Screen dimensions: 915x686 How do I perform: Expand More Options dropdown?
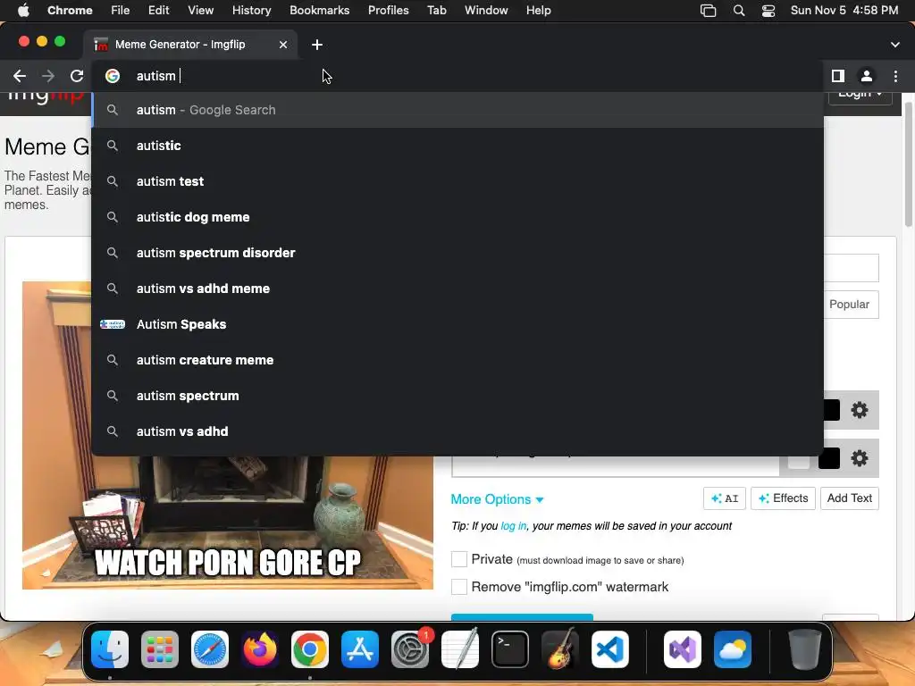tap(497, 499)
